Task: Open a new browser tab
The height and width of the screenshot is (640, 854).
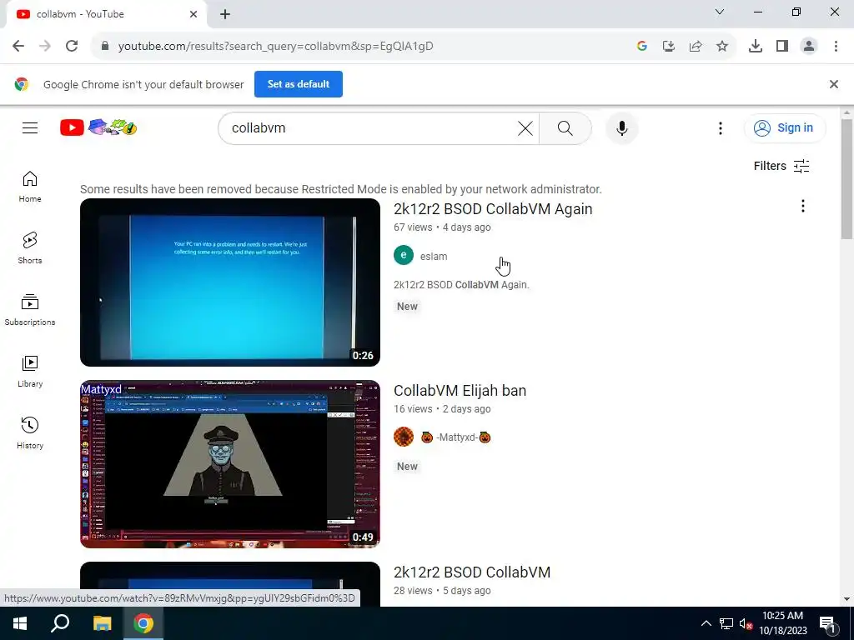Action: pyautogui.click(x=225, y=15)
